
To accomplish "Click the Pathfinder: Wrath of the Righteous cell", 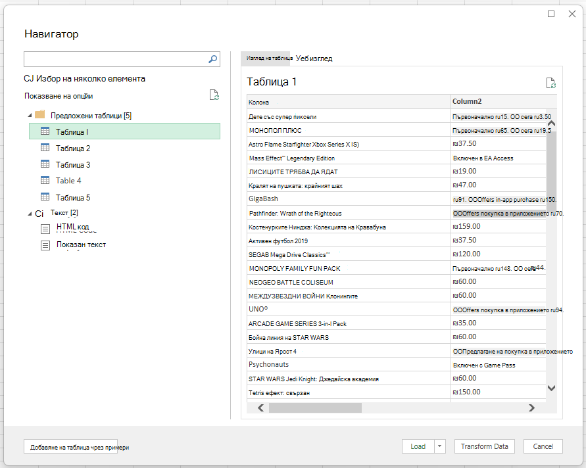I will tap(349, 213).
